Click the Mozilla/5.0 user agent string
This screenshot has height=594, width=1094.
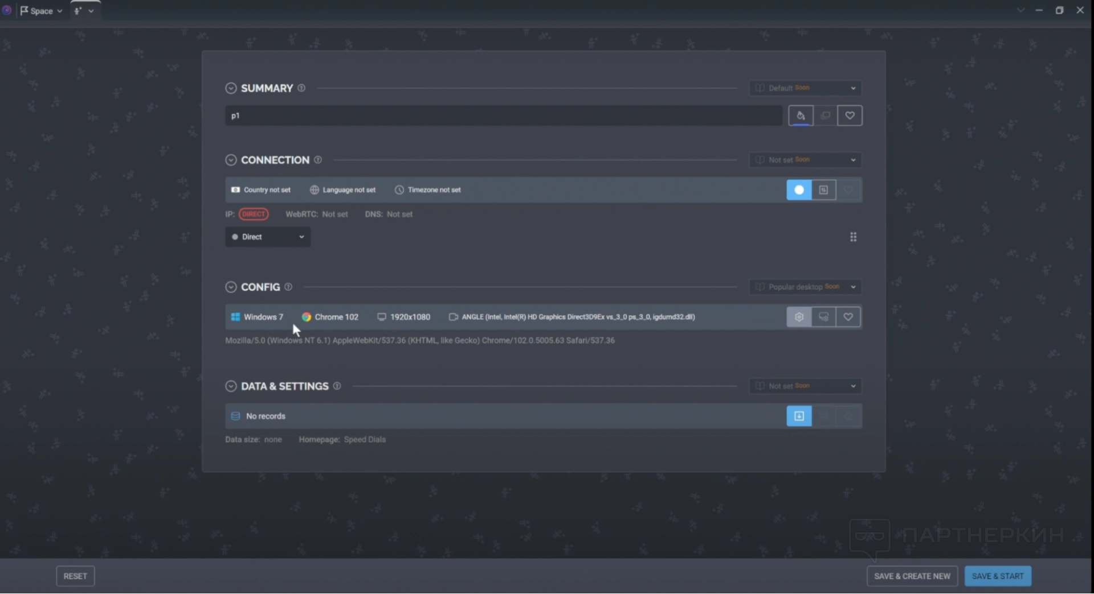point(420,341)
